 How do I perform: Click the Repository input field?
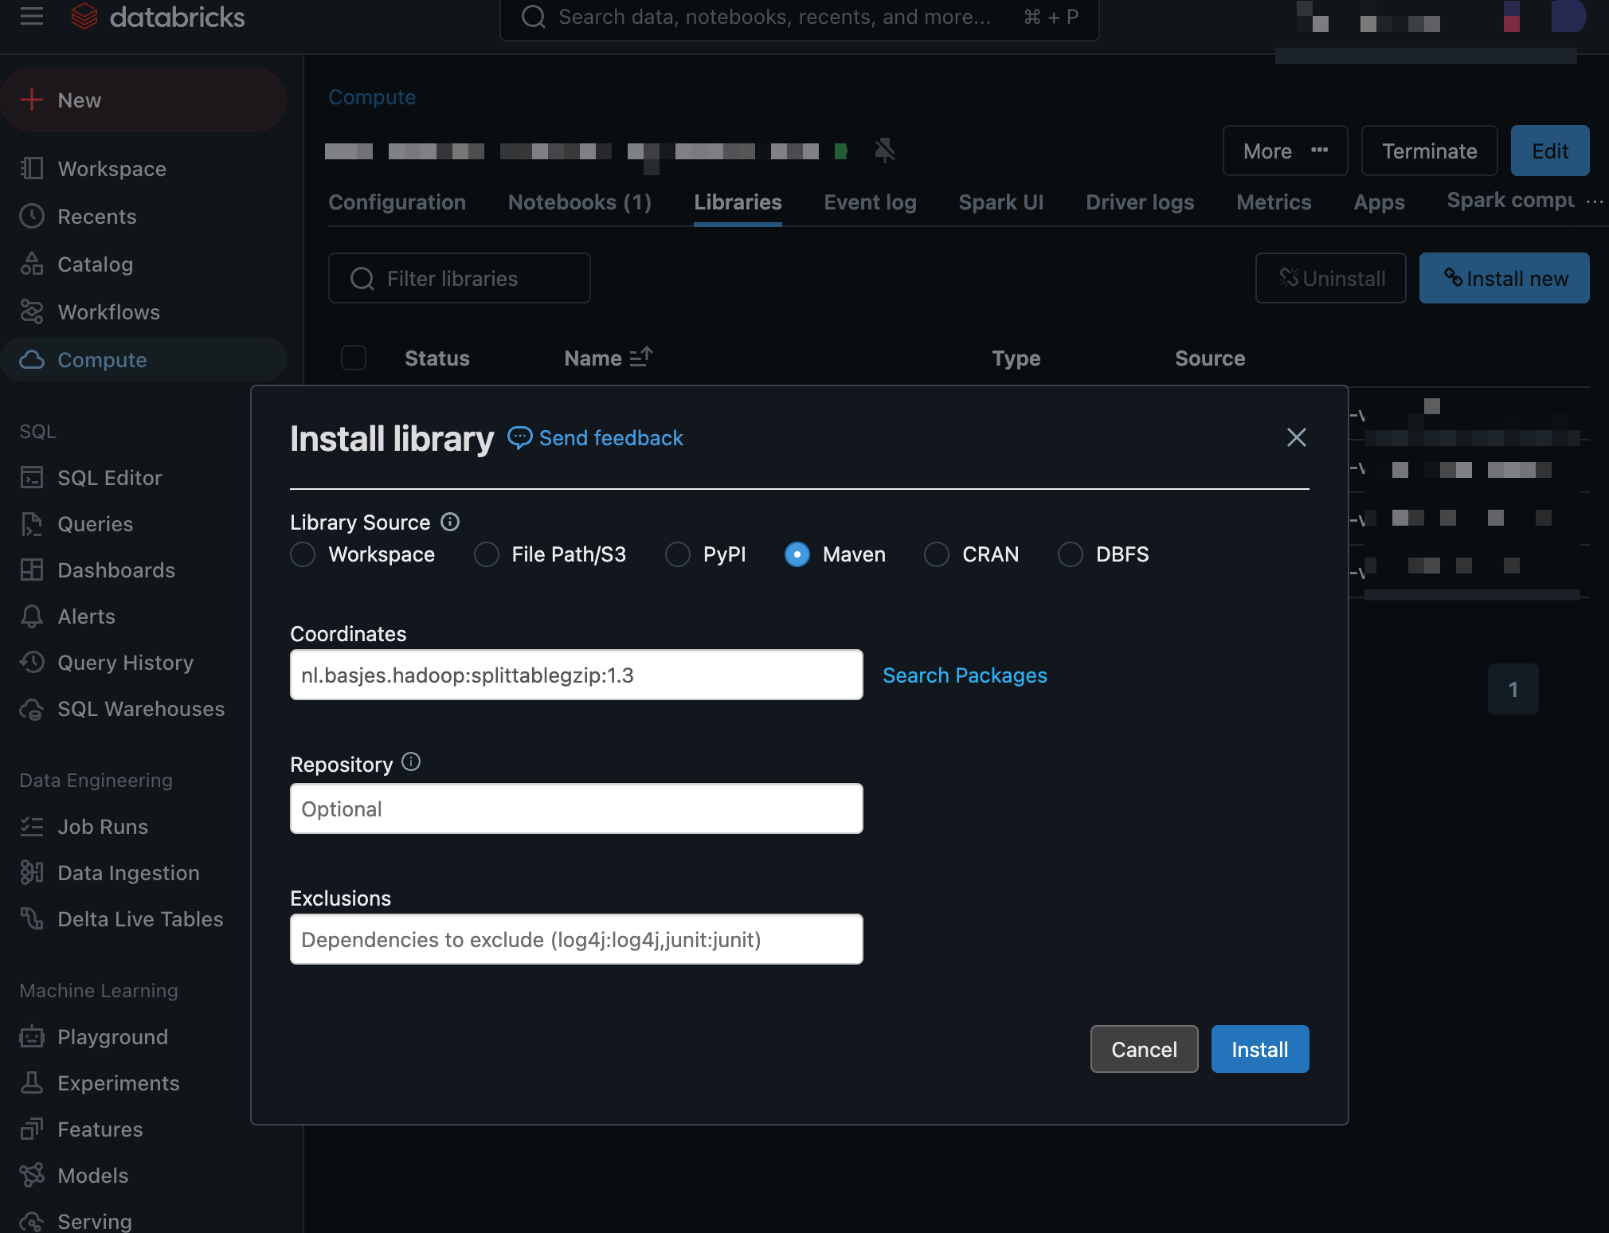pyautogui.click(x=577, y=808)
